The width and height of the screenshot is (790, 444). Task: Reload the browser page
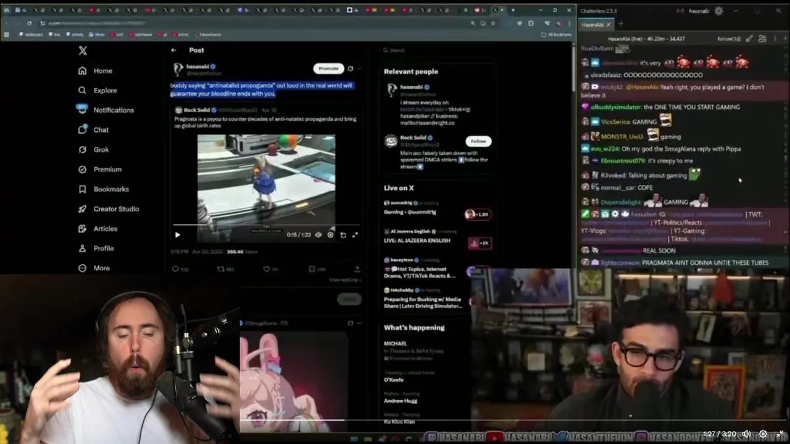click(29, 23)
